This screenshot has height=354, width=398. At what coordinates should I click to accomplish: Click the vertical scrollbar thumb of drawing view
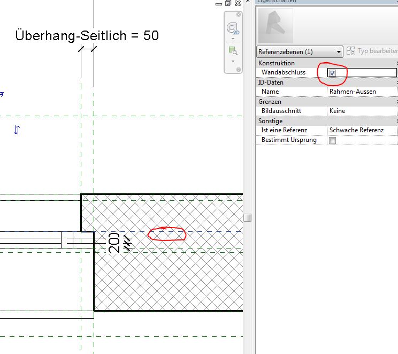[x=247, y=218]
